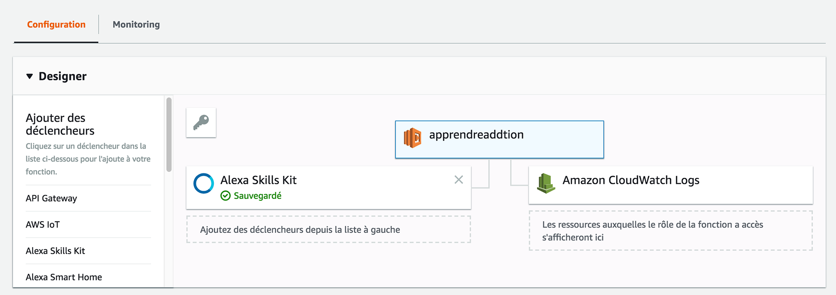Click the green Sauvegardé checkmark icon
Image resolution: width=836 pixels, height=295 pixels.
click(x=226, y=196)
